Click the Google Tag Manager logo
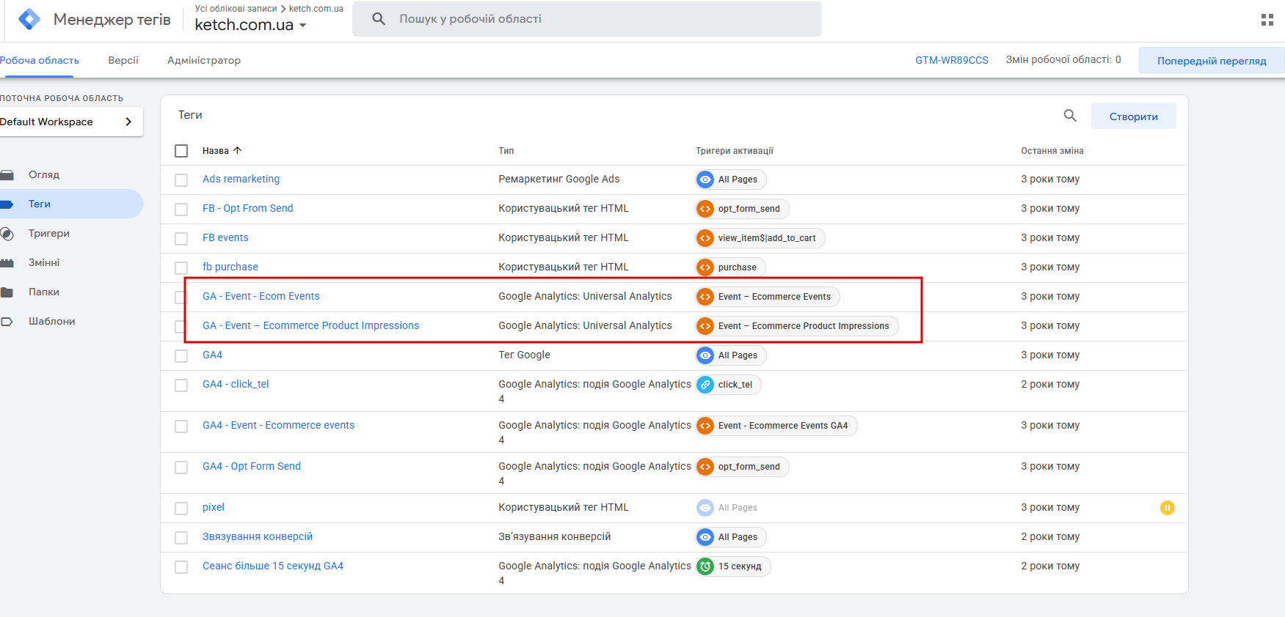The width and height of the screenshot is (1285, 617). (29, 19)
